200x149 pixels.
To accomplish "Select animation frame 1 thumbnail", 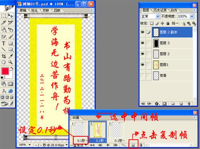I will pos(79,129).
